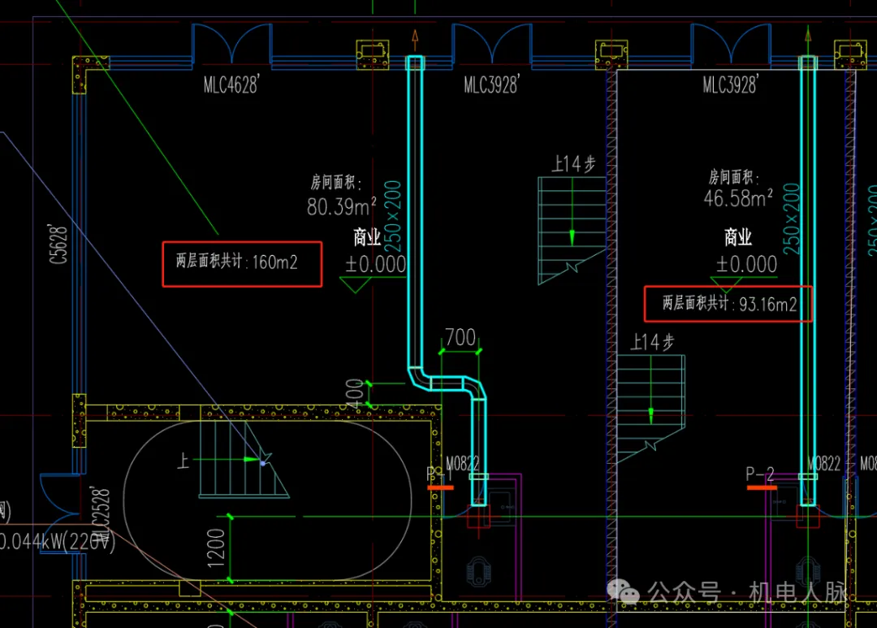Select the double door symbol above MLC4628'
877x628 pixels.
coord(231,42)
